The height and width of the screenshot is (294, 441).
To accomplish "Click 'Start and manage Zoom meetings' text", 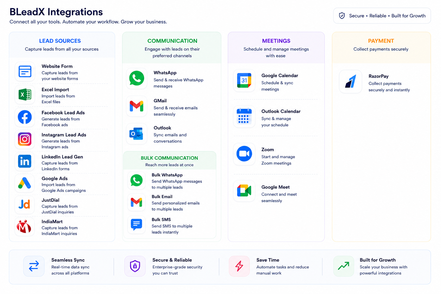I will (278, 160).
